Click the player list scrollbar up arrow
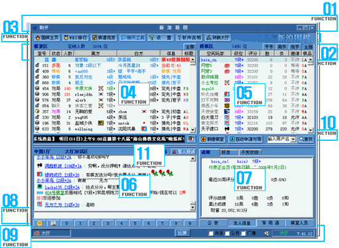The width and height of the screenshot is (339, 248). tap(311, 59)
